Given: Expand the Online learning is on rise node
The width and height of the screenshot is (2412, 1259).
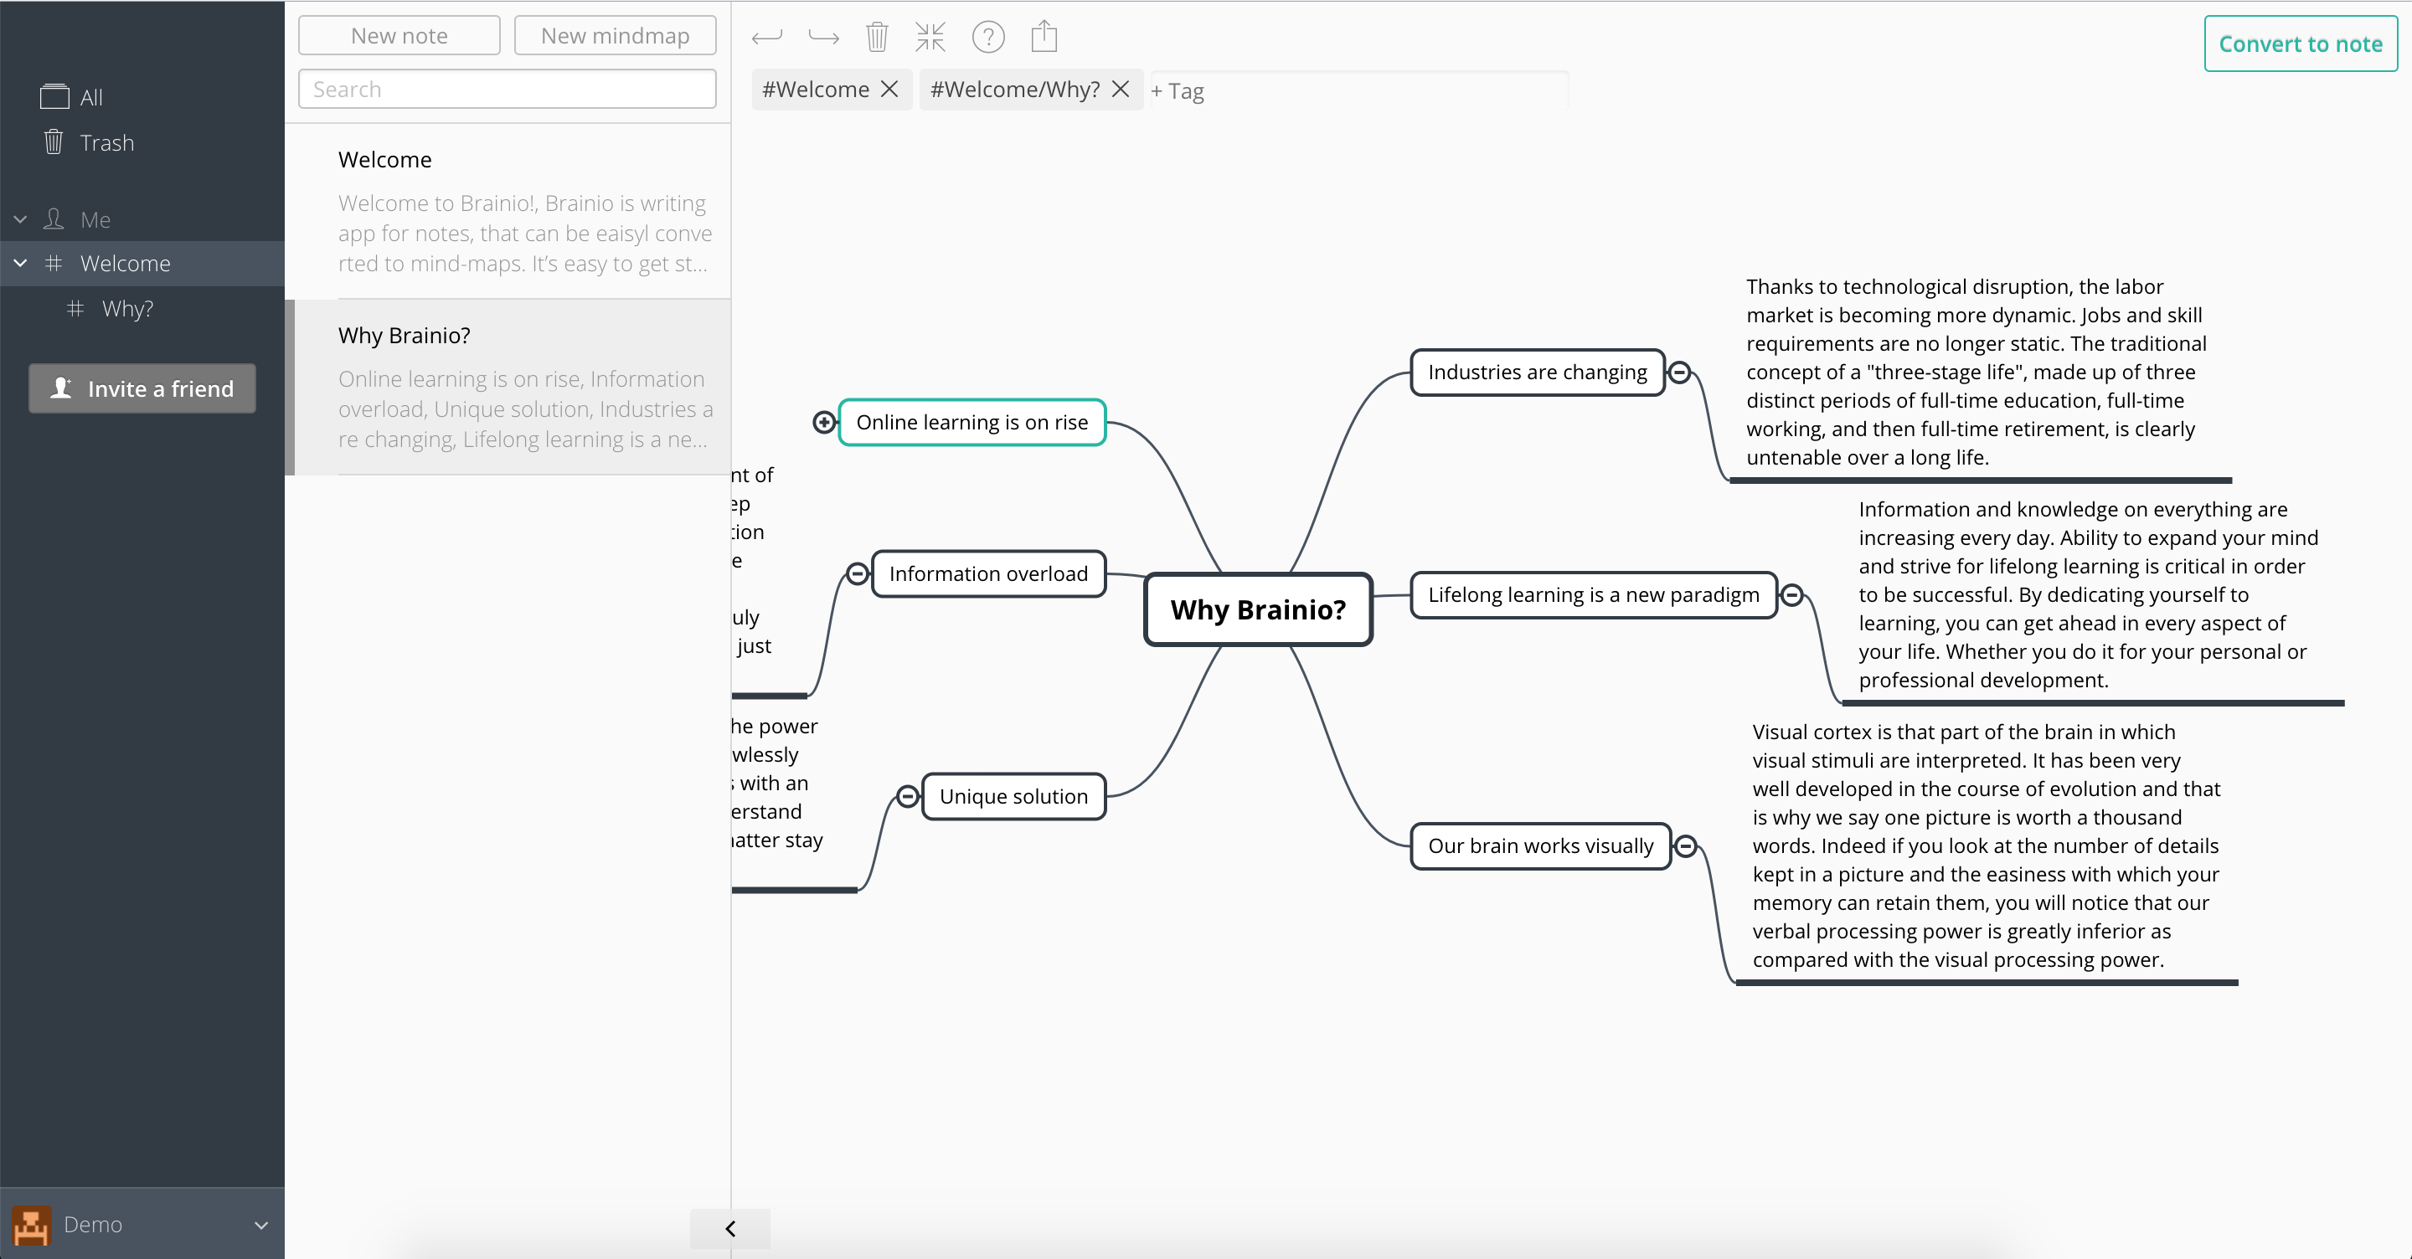Looking at the screenshot, I should point(824,422).
